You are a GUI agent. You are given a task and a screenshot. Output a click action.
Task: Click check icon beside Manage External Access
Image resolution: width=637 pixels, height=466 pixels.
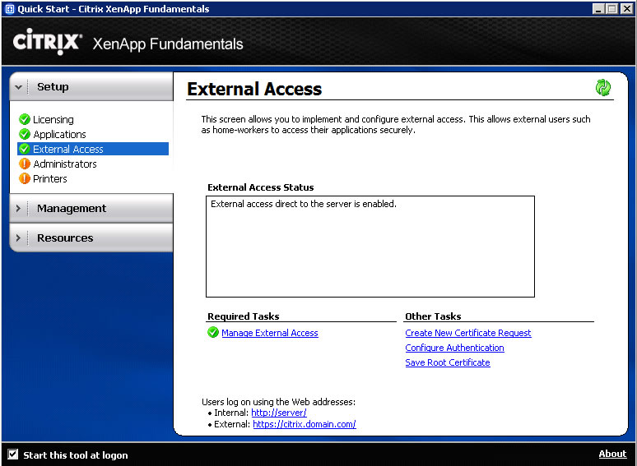point(213,332)
